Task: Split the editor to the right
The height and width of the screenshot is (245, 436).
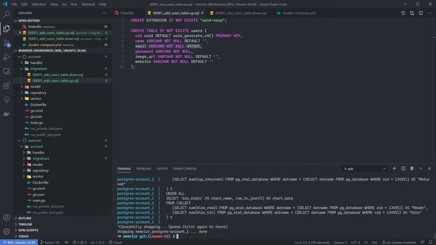Action: [421, 13]
